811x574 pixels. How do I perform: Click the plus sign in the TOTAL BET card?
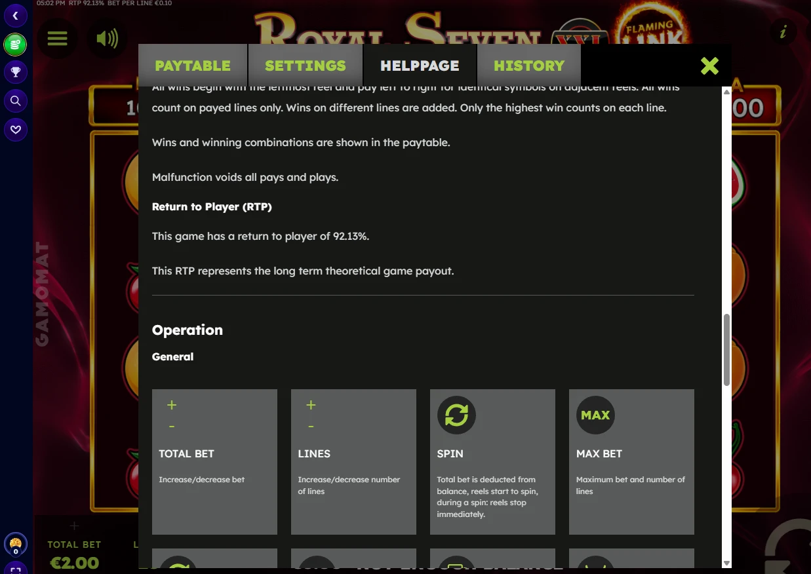point(172,405)
